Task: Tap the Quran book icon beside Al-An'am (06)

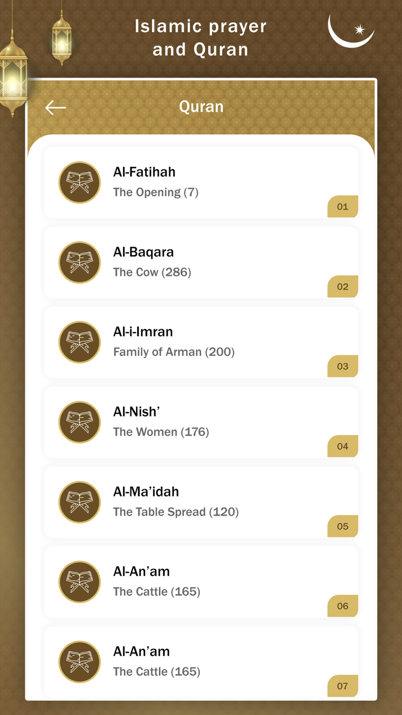Action: [80, 582]
